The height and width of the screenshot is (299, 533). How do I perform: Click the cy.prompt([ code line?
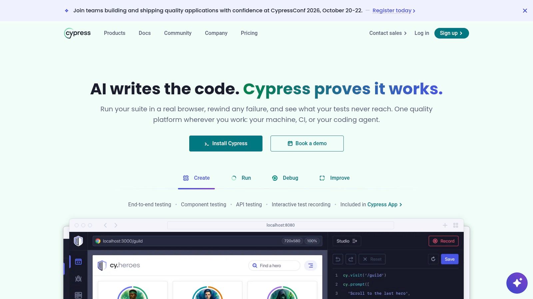[x=356, y=284]
